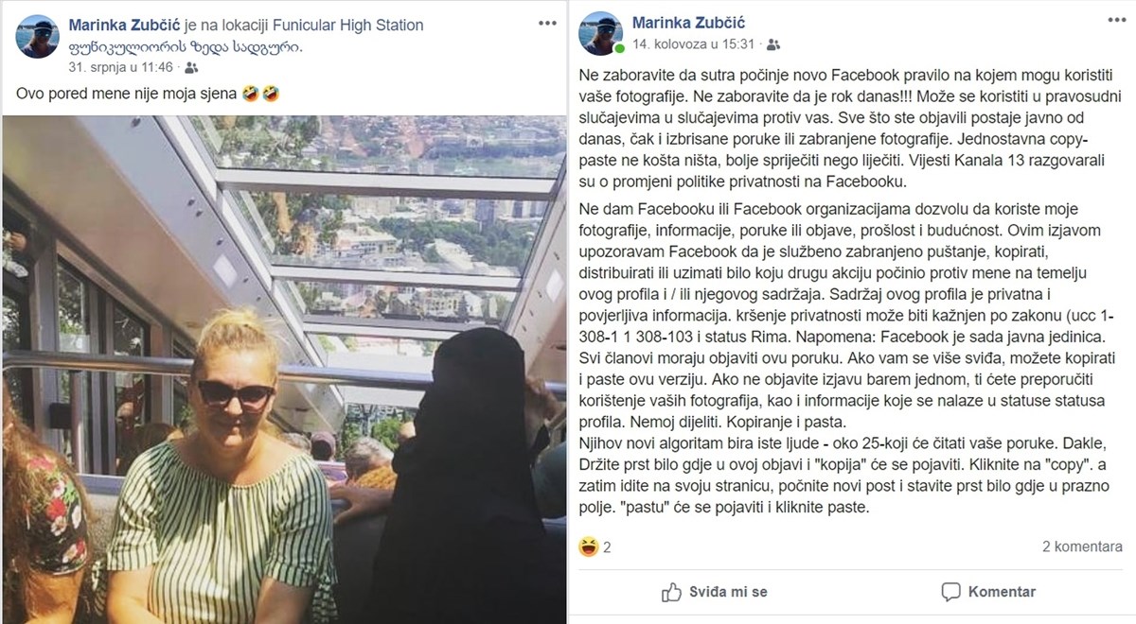
Task: Open the funicular photo in full view
Action: point(283,369)
